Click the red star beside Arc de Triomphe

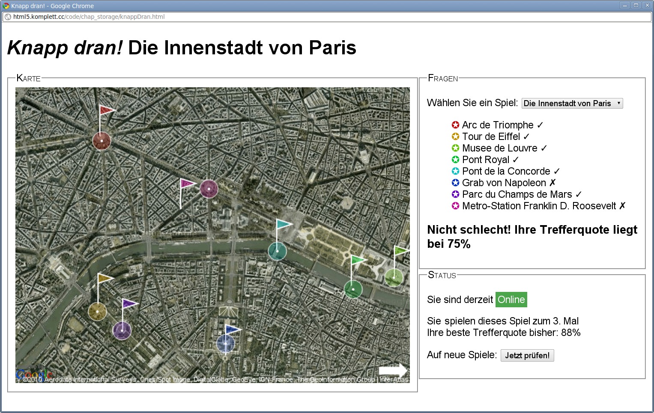click(x=456, y=125)
